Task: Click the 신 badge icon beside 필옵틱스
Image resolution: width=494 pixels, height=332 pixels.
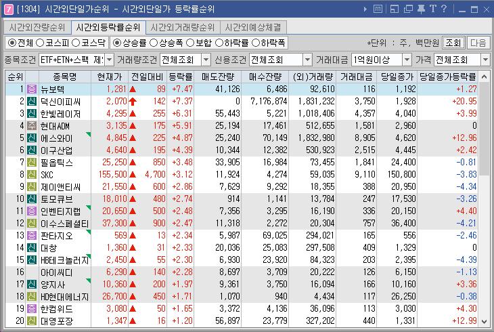Action: coord(32,162)
